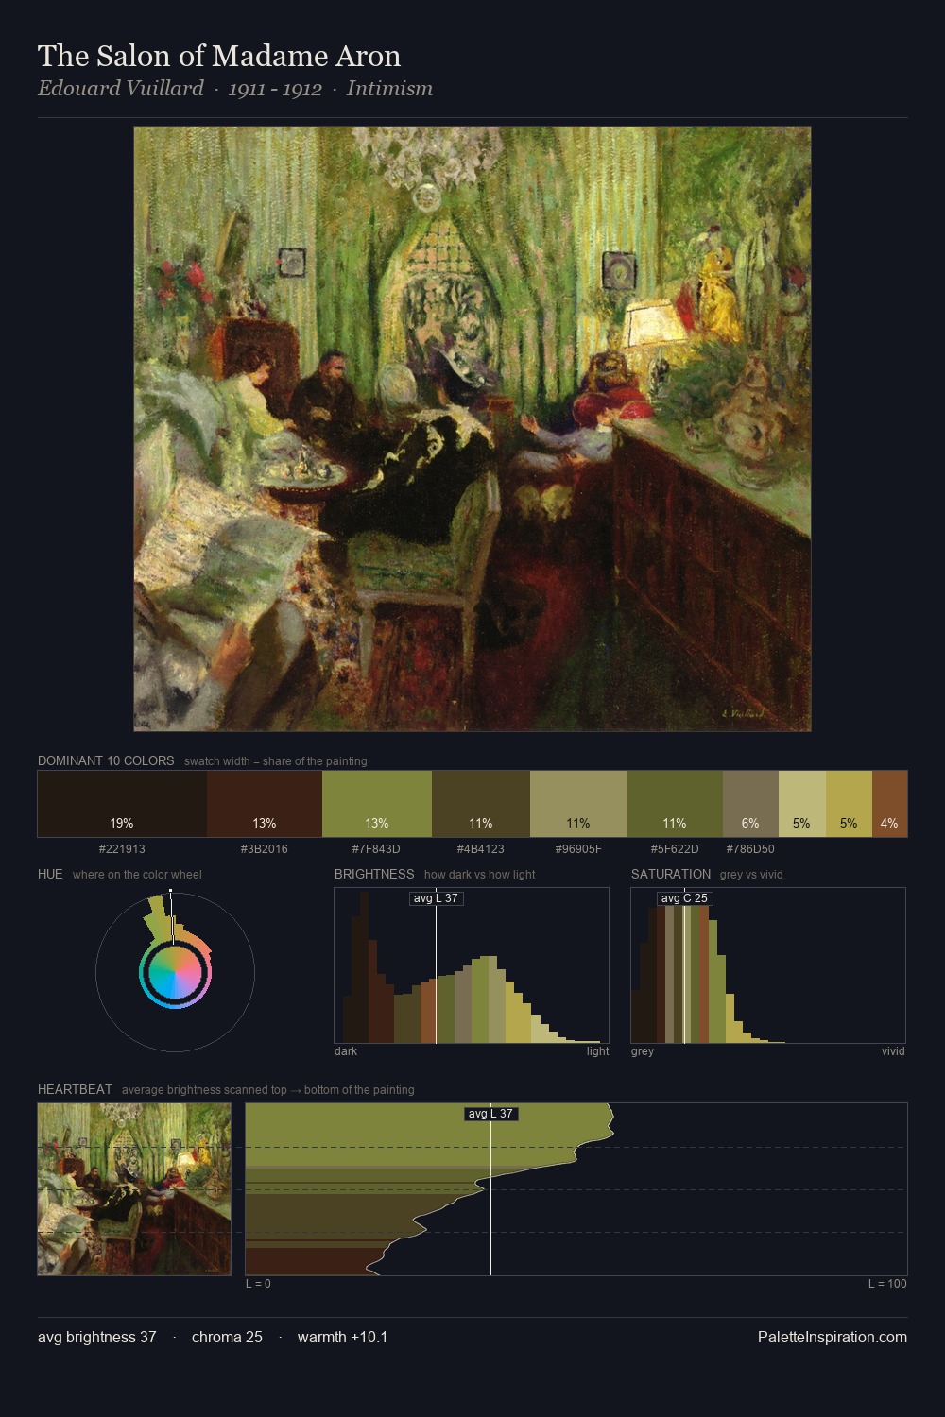945x1417 pixels.
Task: Click the 'L = 0' axis label
Action: (x=258, y=1283)
